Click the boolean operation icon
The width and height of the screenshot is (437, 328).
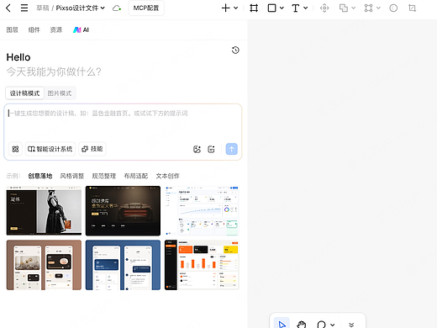tap(344, 8)
